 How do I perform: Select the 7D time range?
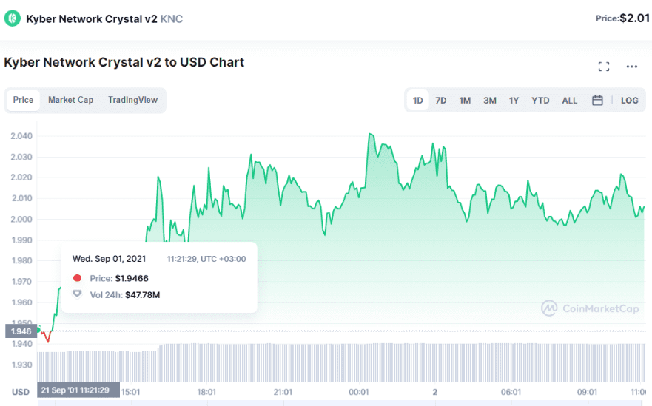pos(441,101)
